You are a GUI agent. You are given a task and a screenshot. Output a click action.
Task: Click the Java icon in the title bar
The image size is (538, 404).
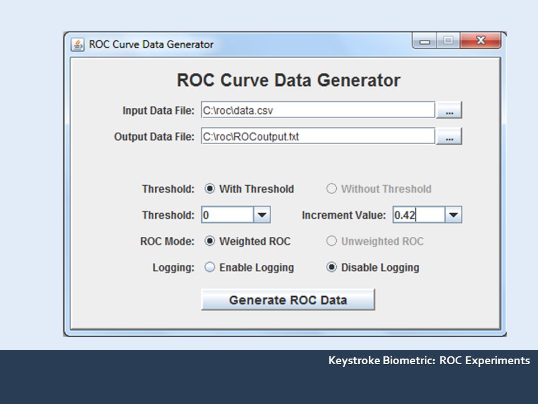(x=77, y=45)
